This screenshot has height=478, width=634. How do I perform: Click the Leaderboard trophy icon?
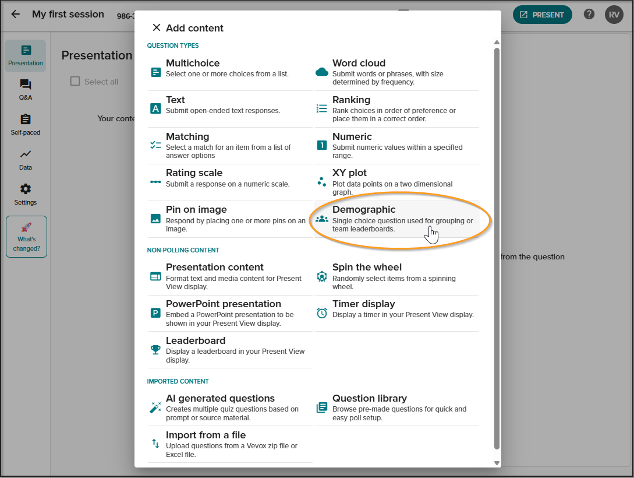pyautogui.click(x=155, y=350)
